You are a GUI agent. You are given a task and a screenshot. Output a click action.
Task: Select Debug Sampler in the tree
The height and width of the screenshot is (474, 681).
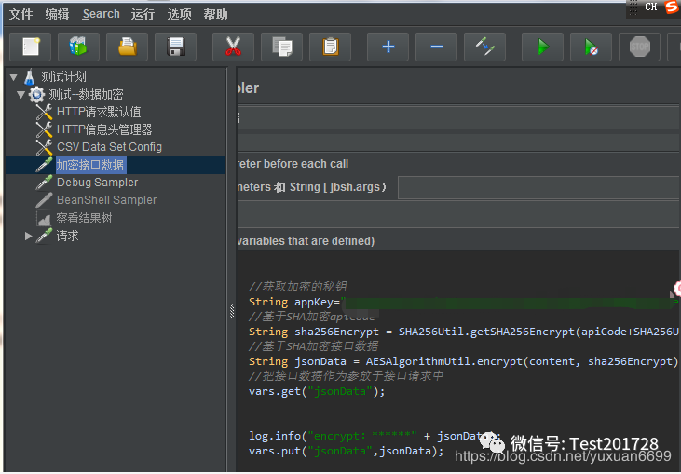coord(97,183)
